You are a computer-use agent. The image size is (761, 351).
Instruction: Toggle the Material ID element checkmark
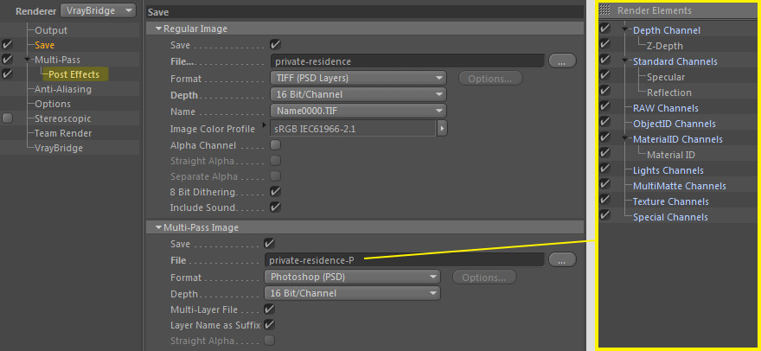click(x=605, y=155)
